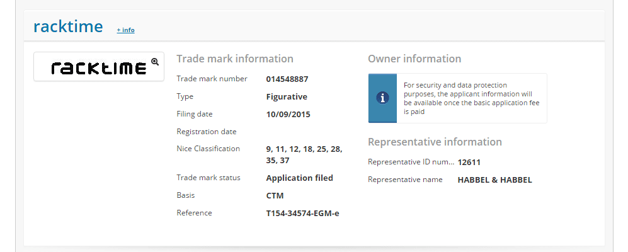Click the 'Representative information' heading
This screenshot has width=628, height=252.
point(435,142)
